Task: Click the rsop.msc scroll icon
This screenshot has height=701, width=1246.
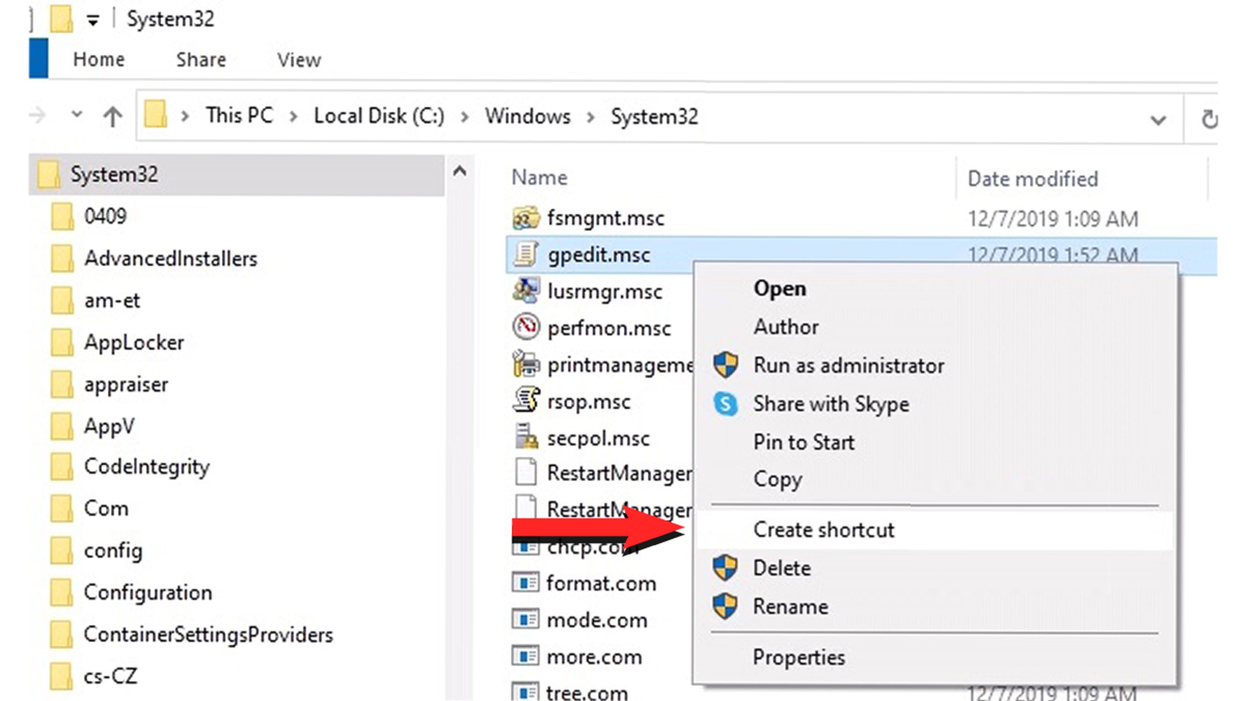Action: 525,400
